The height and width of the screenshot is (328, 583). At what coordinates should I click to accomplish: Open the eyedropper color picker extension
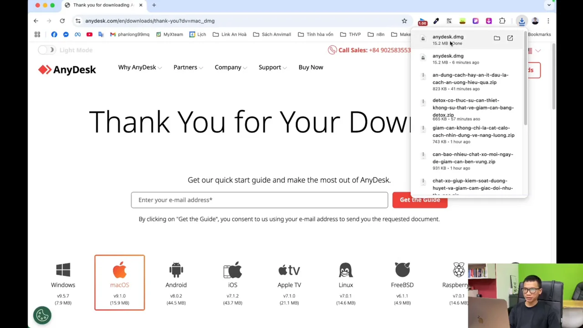[436, 21]
